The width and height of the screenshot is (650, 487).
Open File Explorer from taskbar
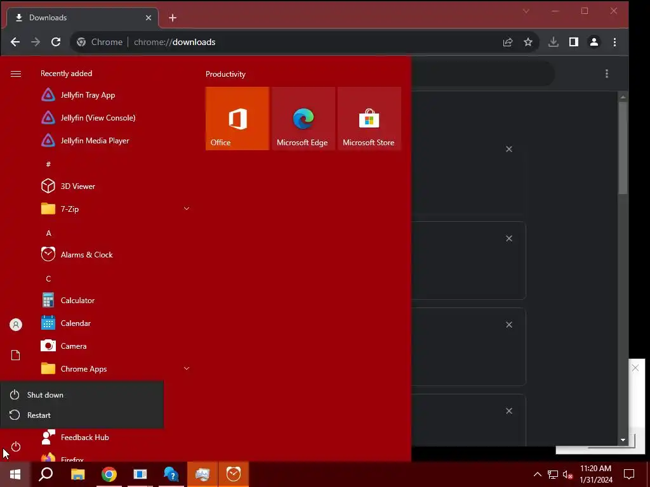click(x=77, y=474)
